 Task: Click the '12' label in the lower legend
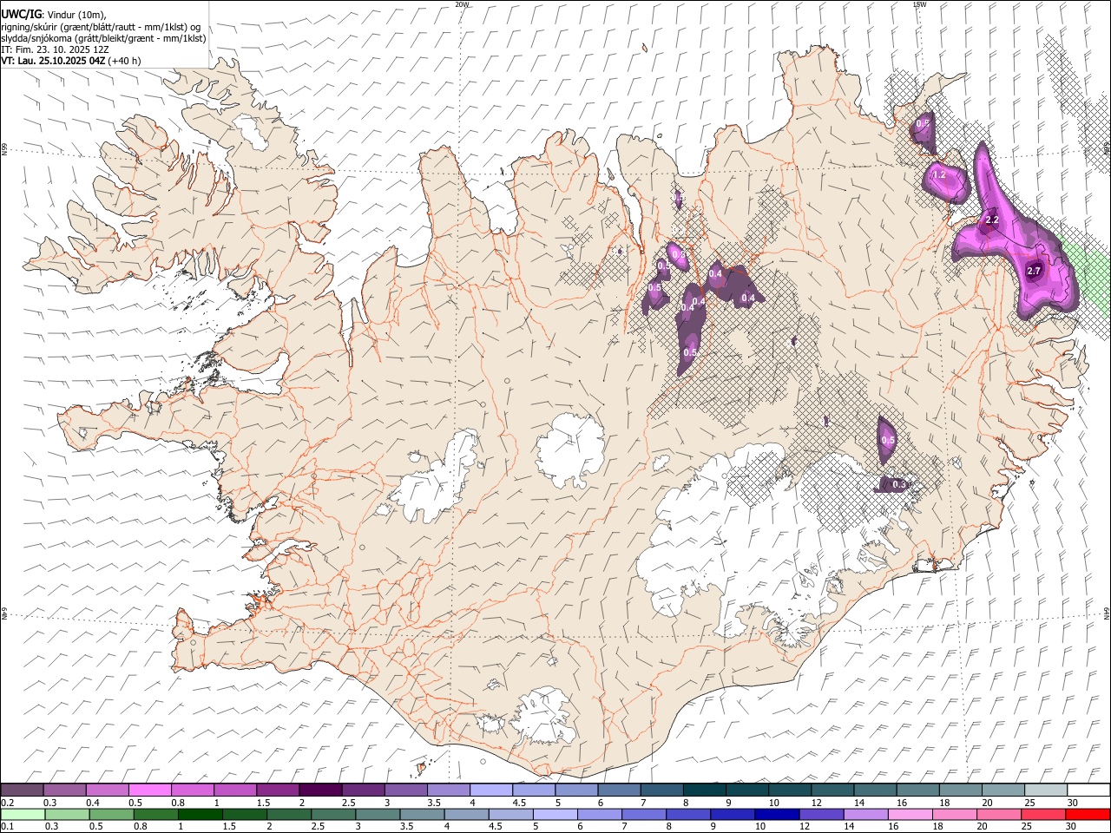[805, 826]
